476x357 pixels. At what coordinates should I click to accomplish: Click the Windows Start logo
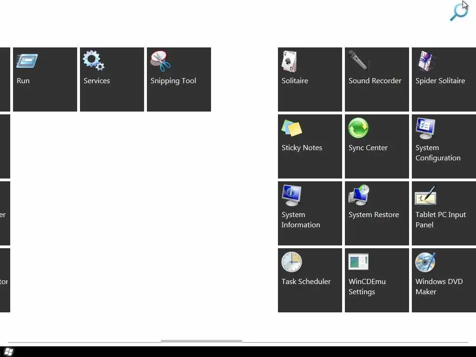click(9, 351)
